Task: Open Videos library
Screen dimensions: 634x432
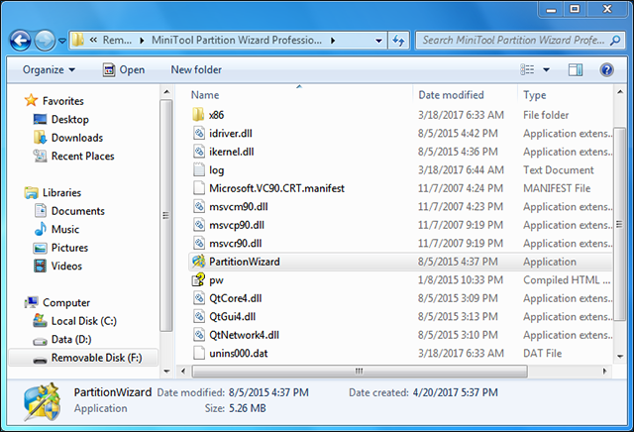Action: pos(58,266)
